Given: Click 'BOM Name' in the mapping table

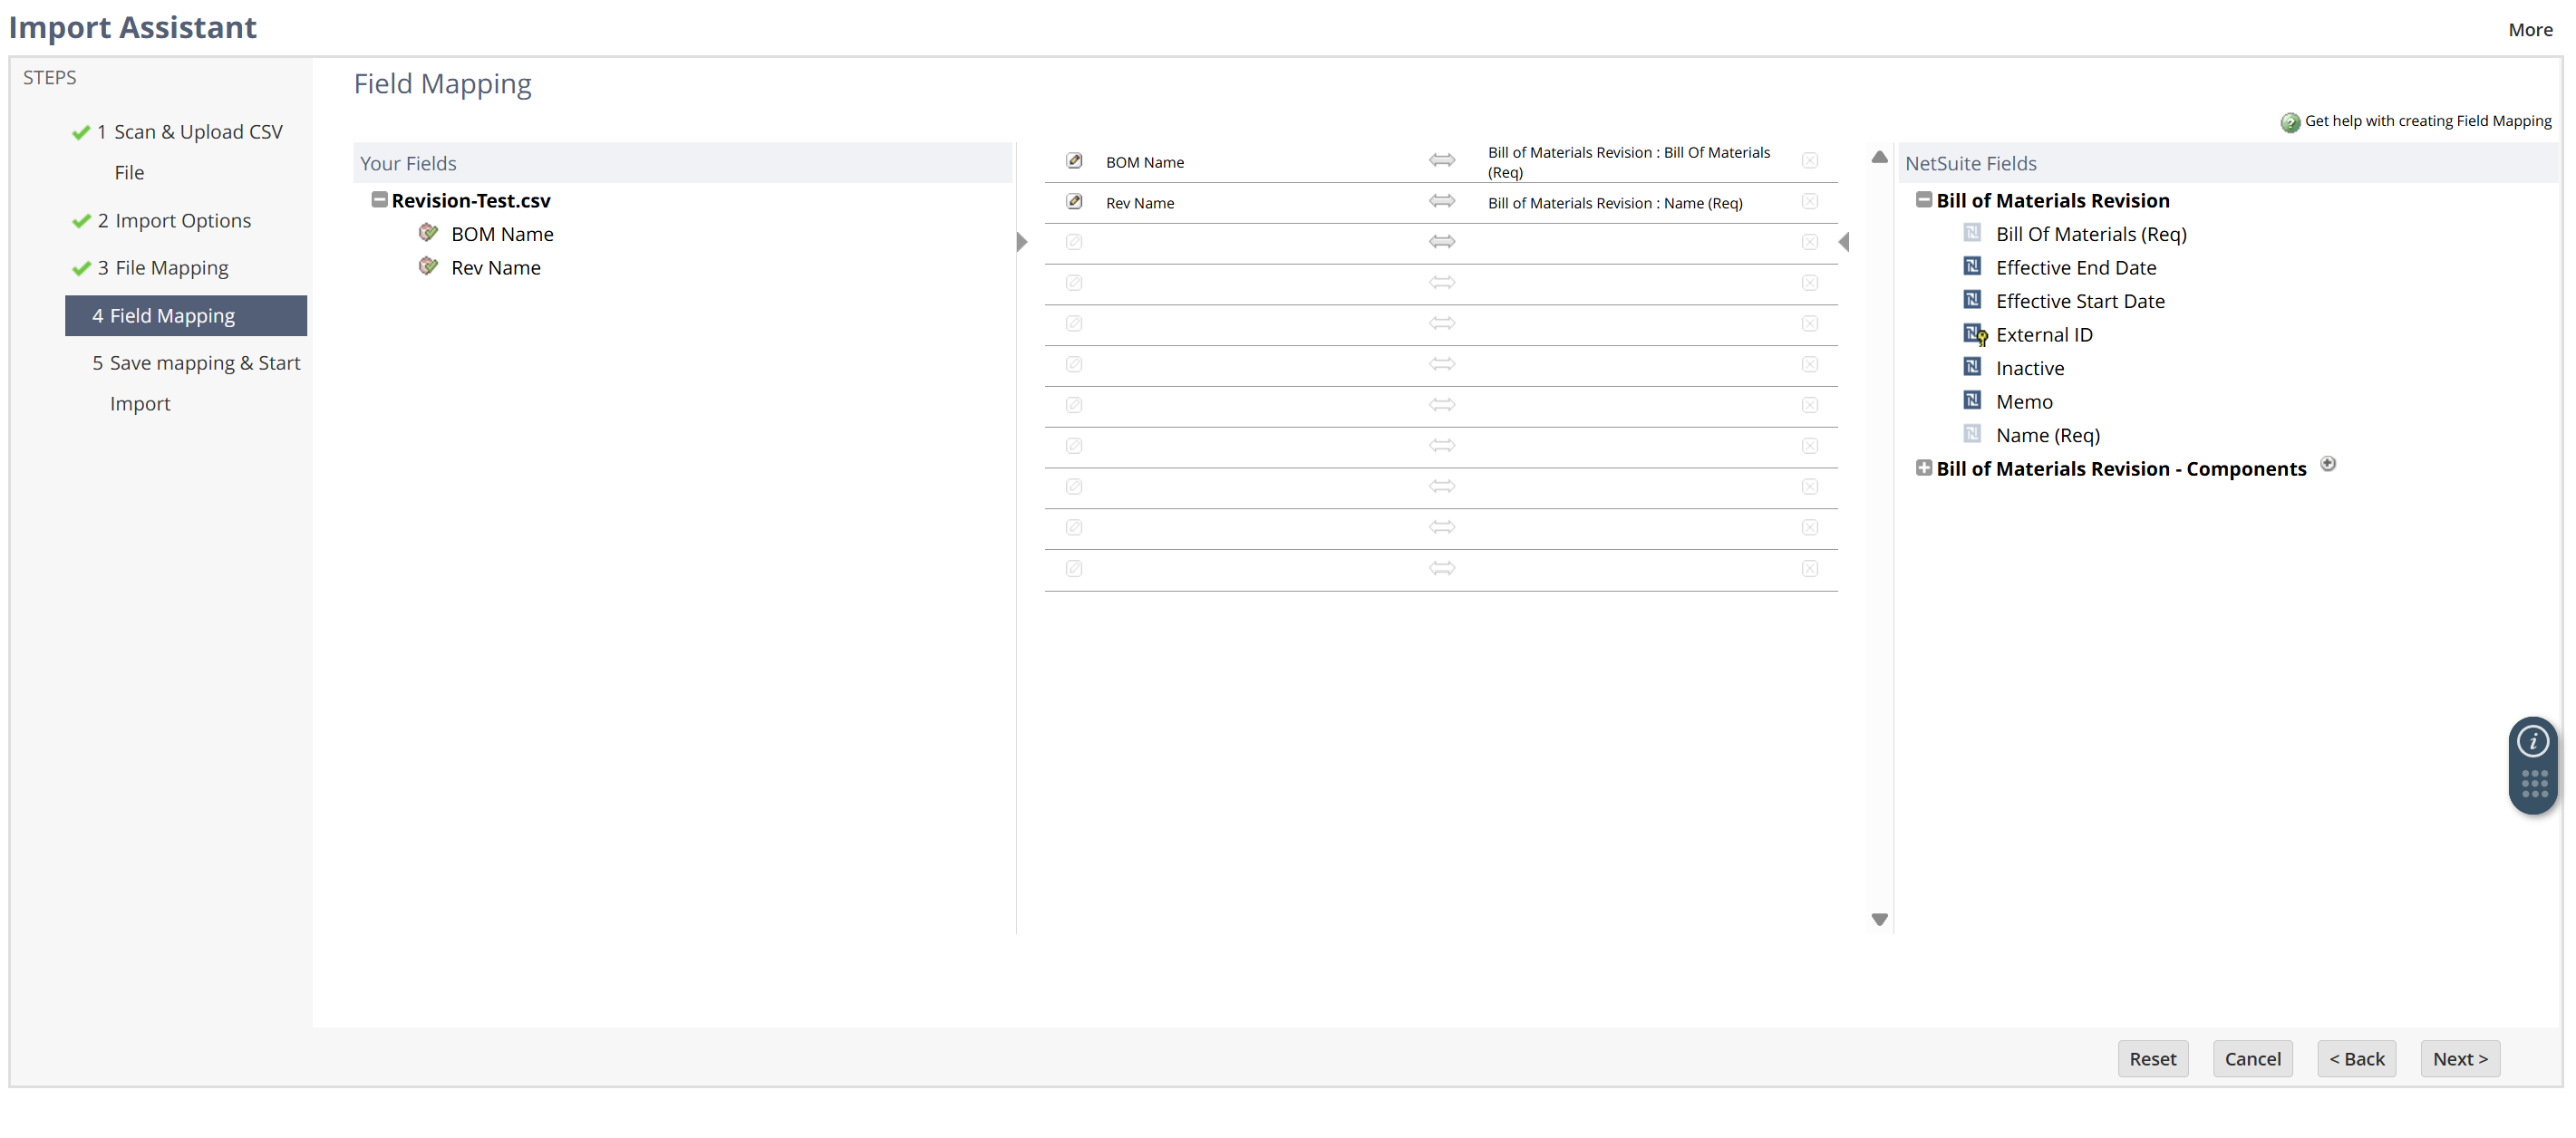Looking at the screenshot, I should [x=1145, y=162].
